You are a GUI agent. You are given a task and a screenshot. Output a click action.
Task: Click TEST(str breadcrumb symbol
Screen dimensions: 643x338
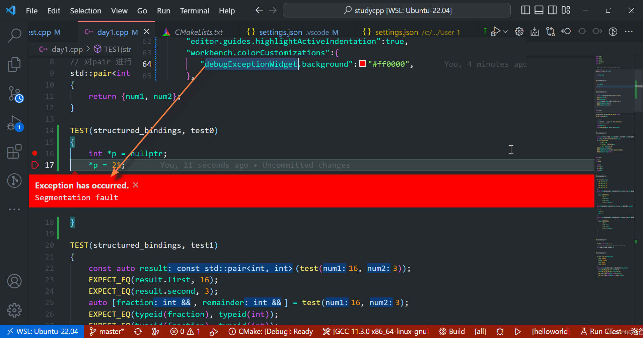coord(113,49)
